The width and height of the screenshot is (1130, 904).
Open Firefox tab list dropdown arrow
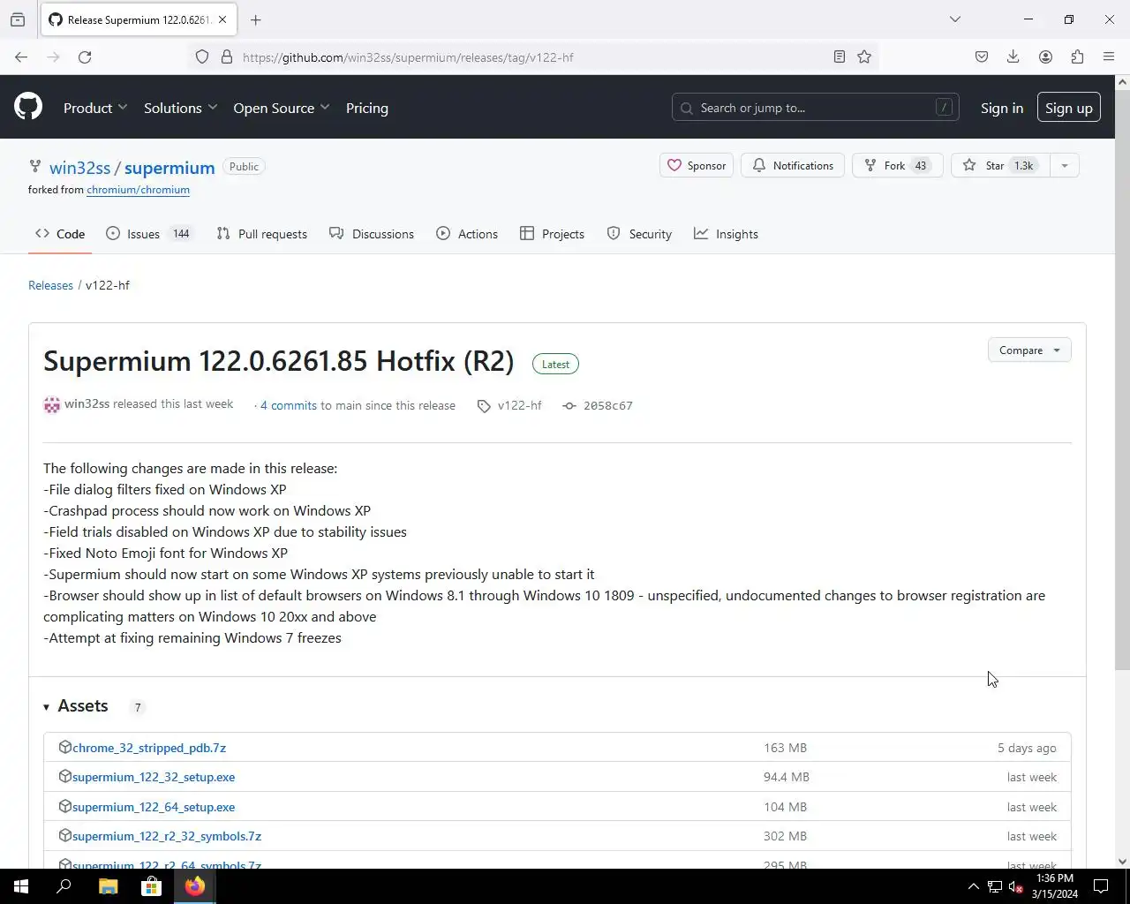tap(954, 19)
